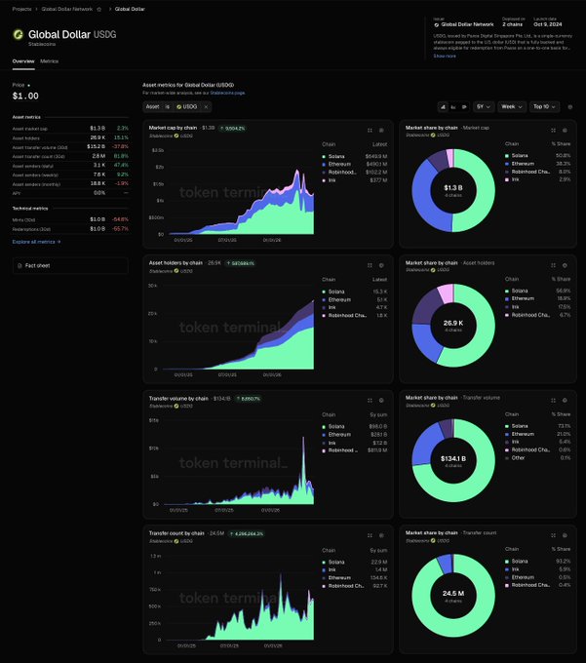Image resolution: width=586 pixels, height=663 pixels.
Task: Expand the Market cap by chain chart fullscreen
Action: (x=370, y=131)
